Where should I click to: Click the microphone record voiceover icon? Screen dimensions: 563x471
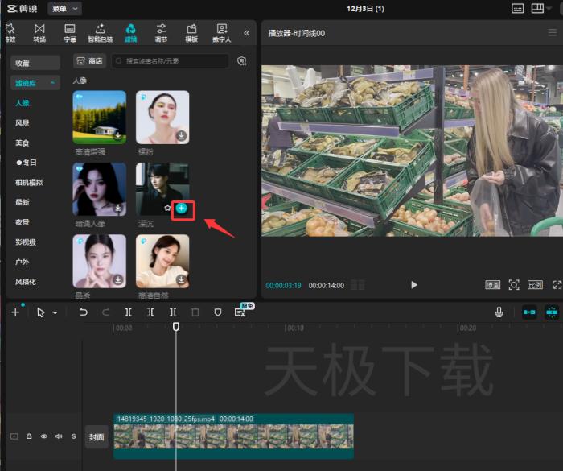[x=499, y=312]
